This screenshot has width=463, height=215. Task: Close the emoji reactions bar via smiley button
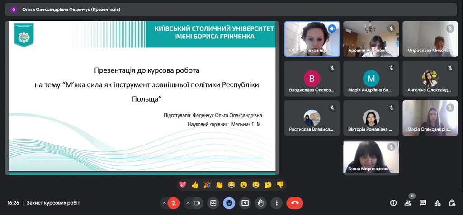229,203
